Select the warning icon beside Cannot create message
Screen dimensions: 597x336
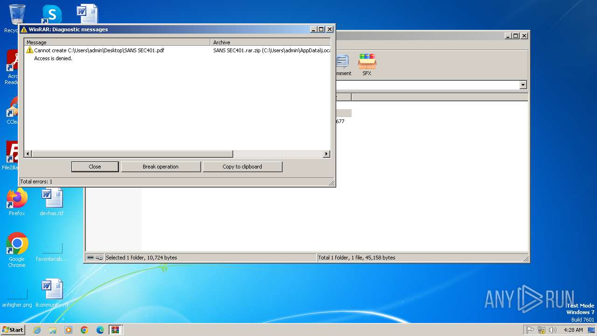coord(30,50)
